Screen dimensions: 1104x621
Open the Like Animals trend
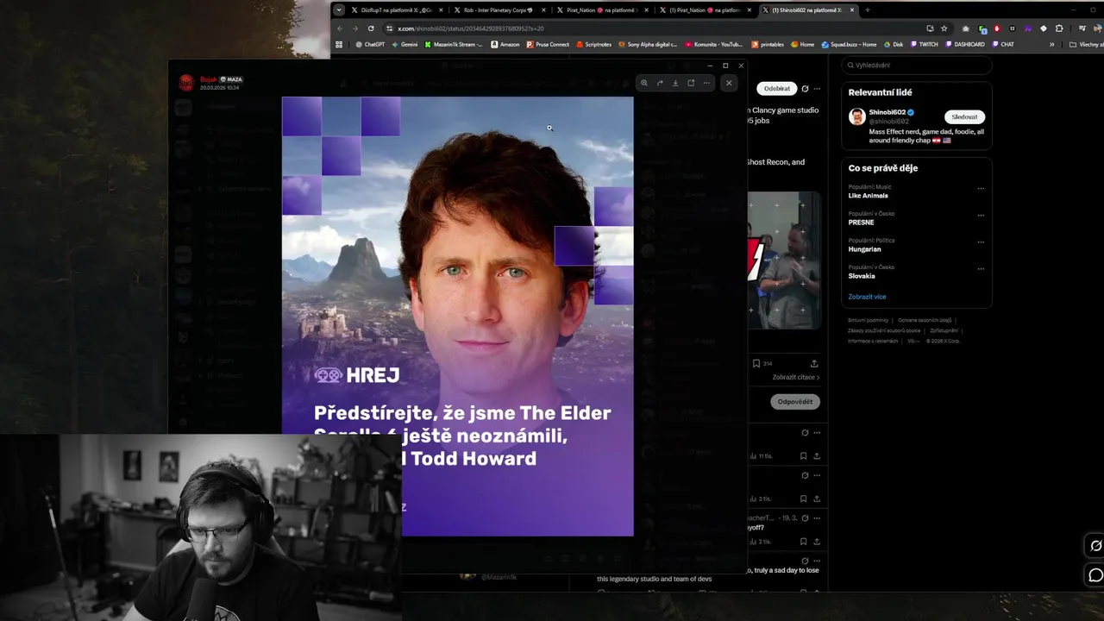click(868, 196)
